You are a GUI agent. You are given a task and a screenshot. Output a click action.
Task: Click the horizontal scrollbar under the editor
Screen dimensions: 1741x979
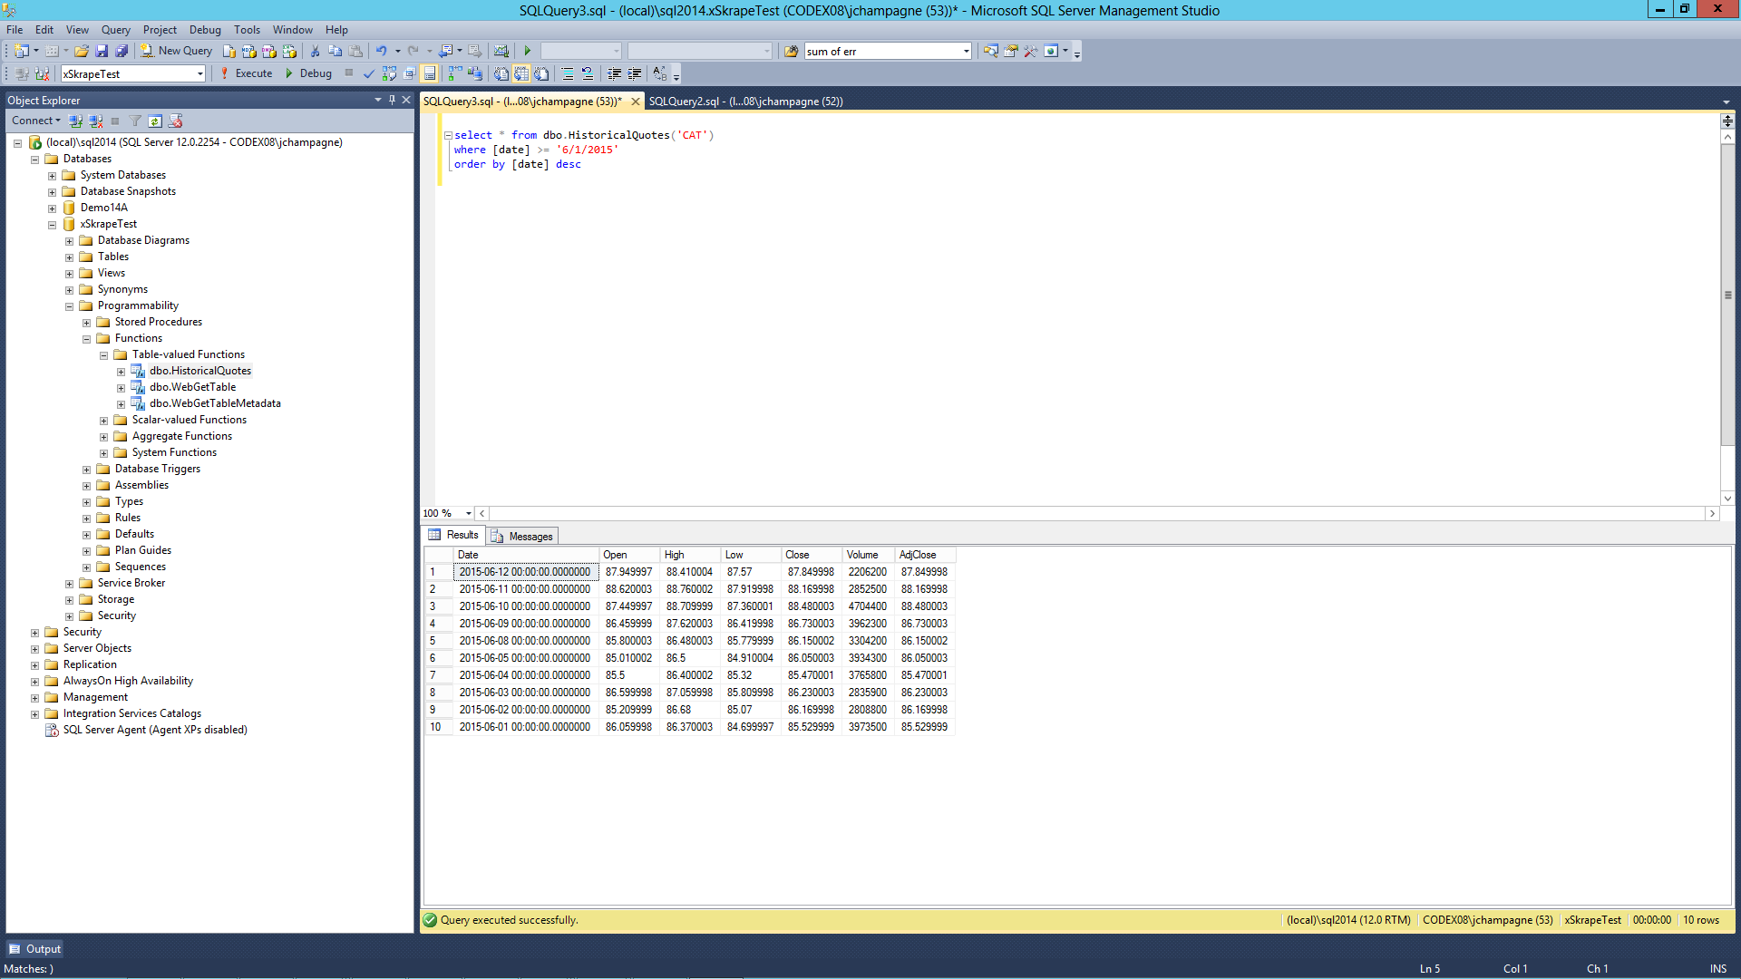tap(1096, 513)
